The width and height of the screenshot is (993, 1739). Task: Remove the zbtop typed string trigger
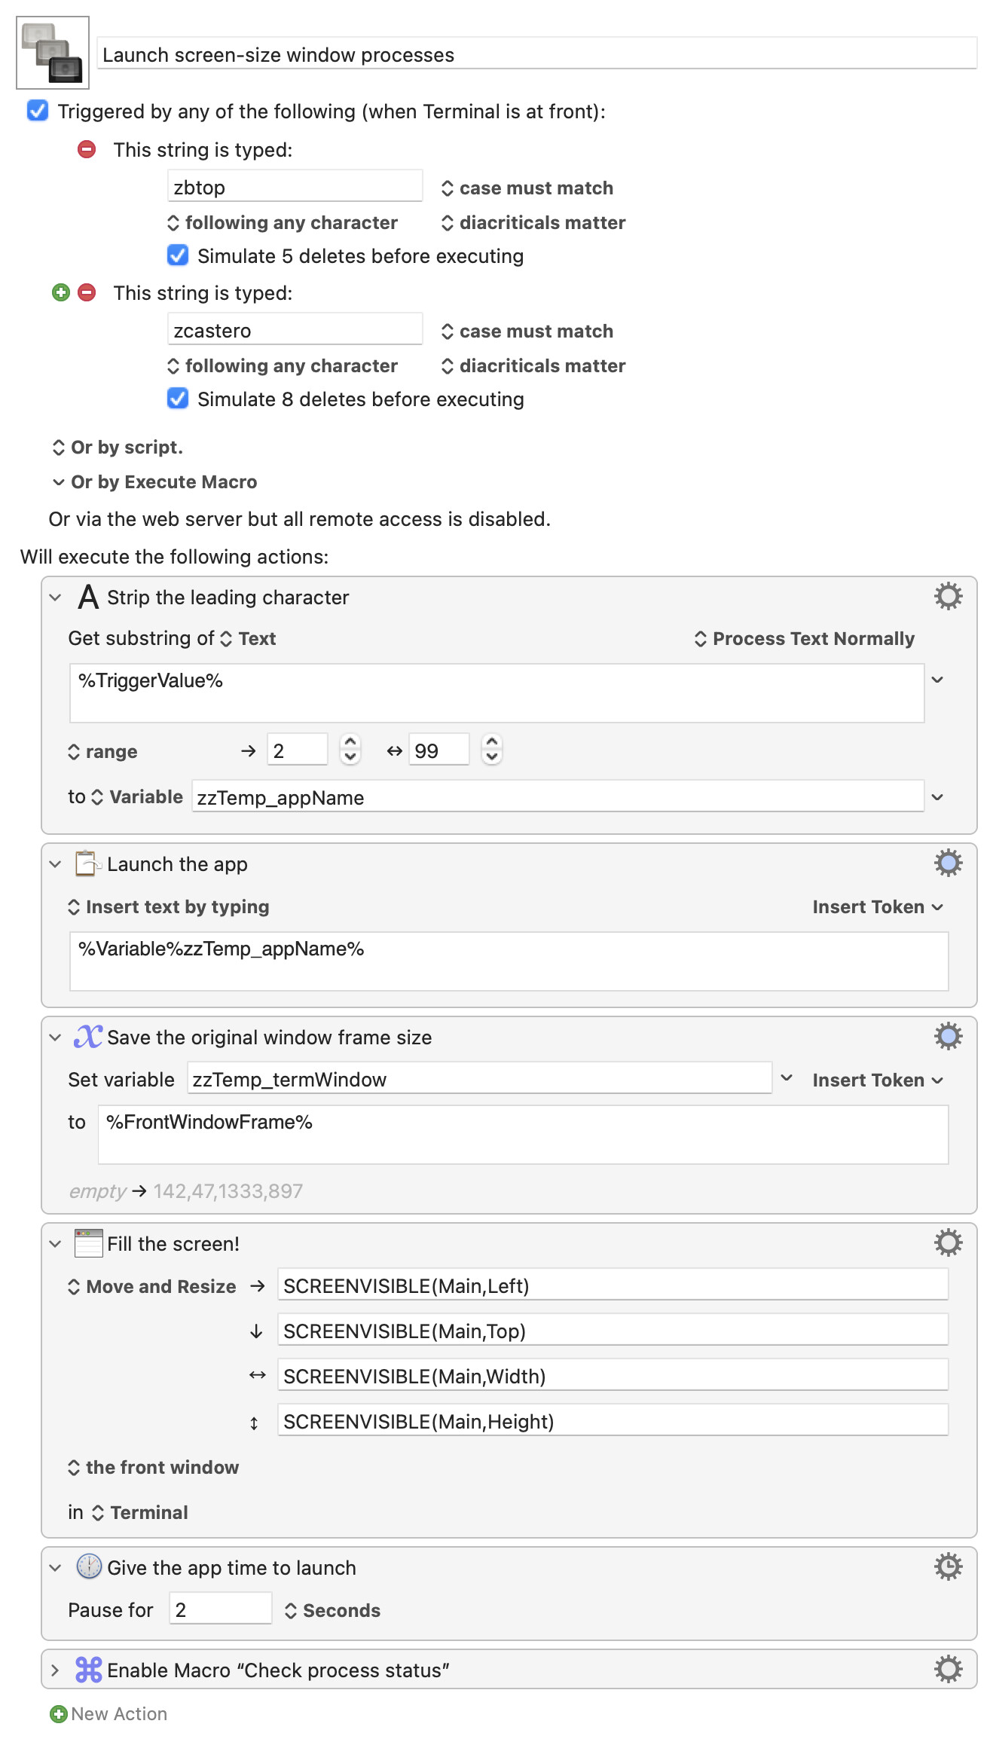pos(87,149)
